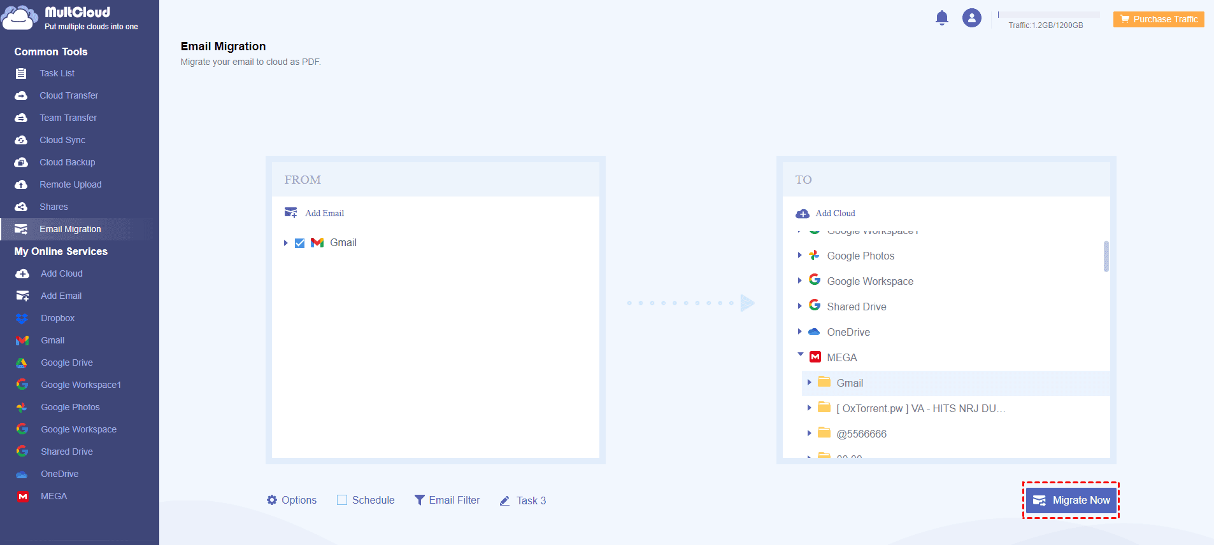
Task: Click the Add Email link in FROM panel
Action: 324,213
